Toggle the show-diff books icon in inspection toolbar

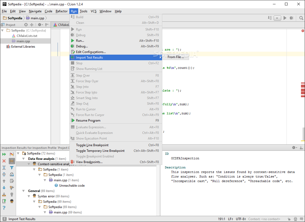(12, 174)
